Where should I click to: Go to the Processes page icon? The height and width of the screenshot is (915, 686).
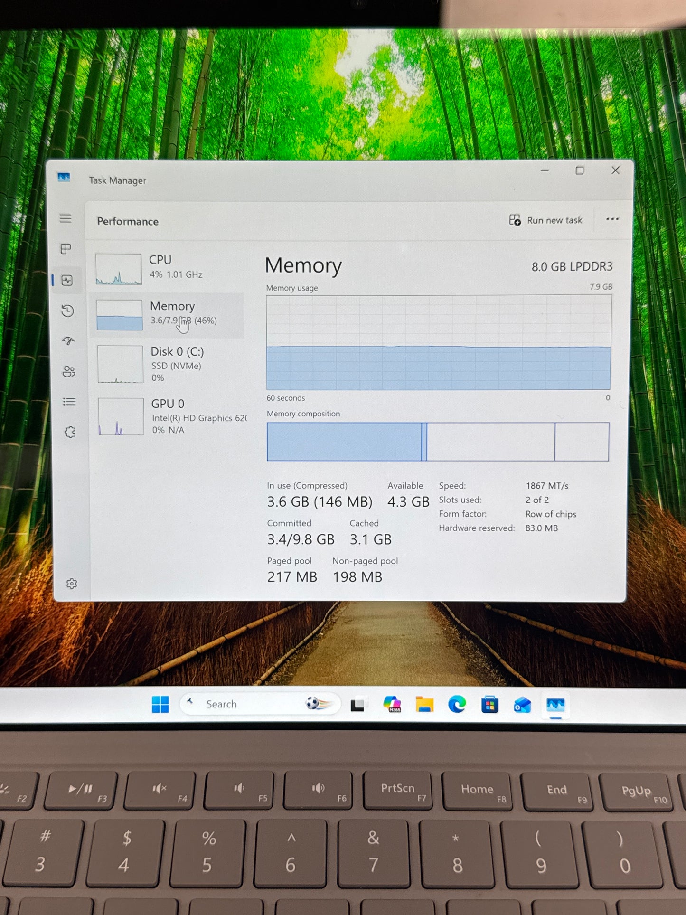66,249
